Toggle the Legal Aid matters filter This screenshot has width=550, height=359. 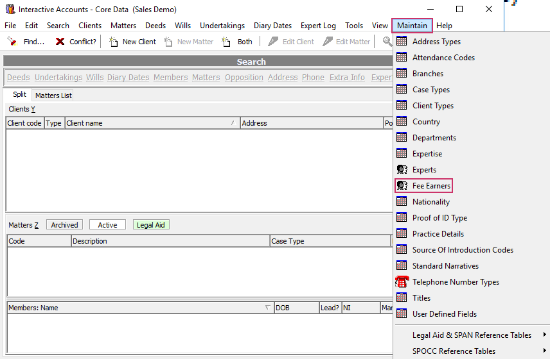(x=151, y=224)
